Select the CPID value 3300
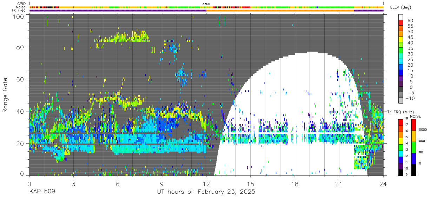This screenshot has height=199, width=431. tap(206, 4)
